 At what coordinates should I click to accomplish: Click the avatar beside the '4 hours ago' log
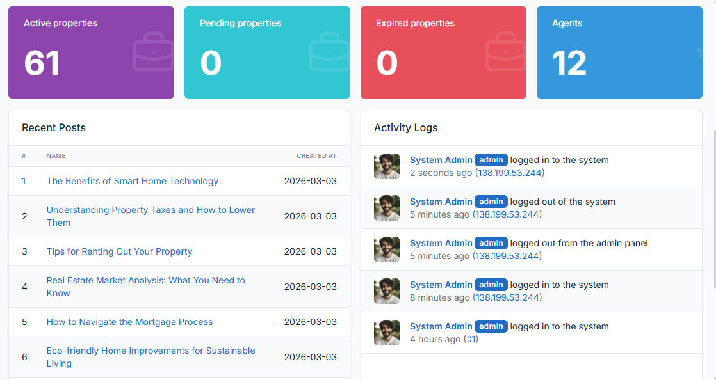387,333
